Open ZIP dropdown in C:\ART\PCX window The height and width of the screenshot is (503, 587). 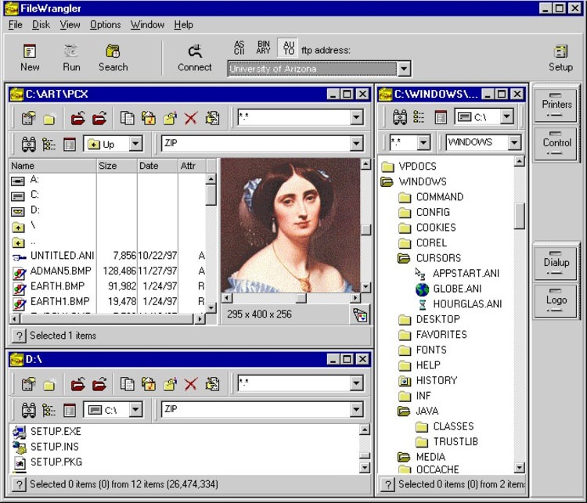coord(356,143)
